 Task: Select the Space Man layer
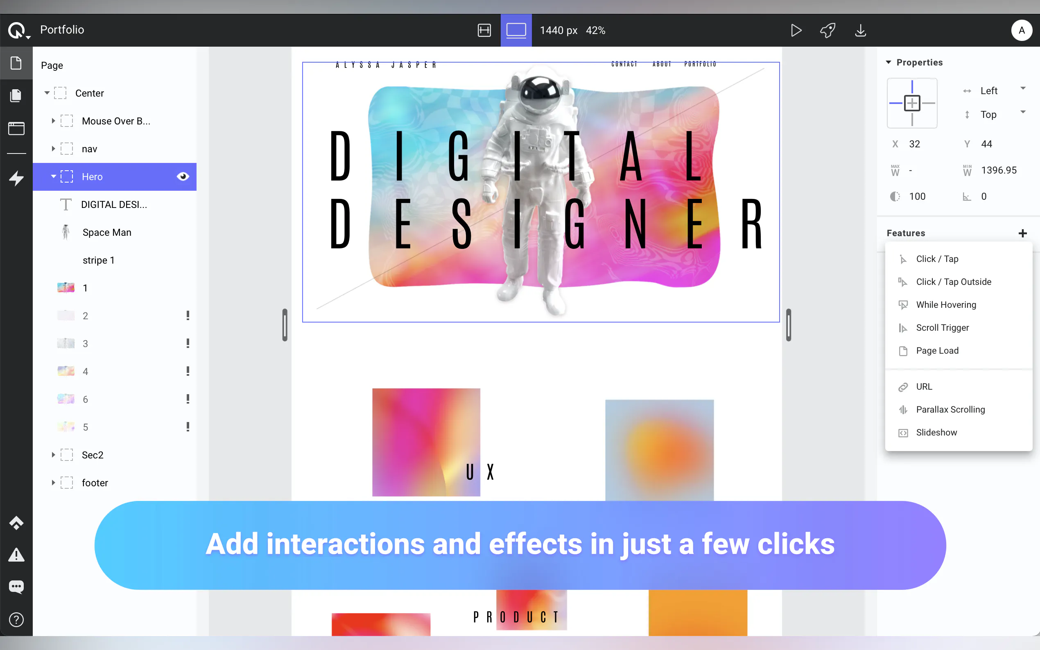[106, 232]
